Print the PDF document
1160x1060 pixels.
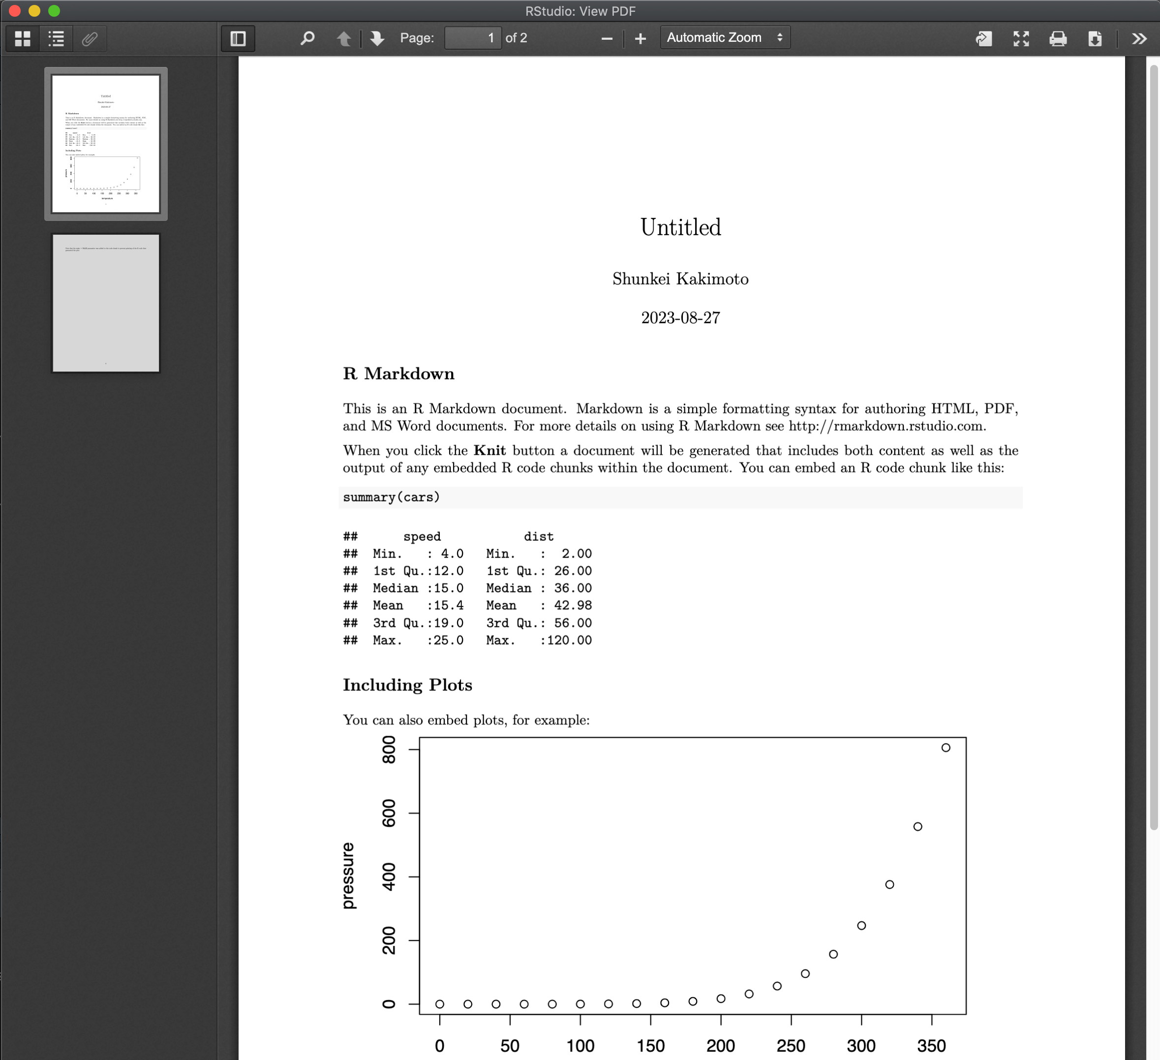point(1058,38)
